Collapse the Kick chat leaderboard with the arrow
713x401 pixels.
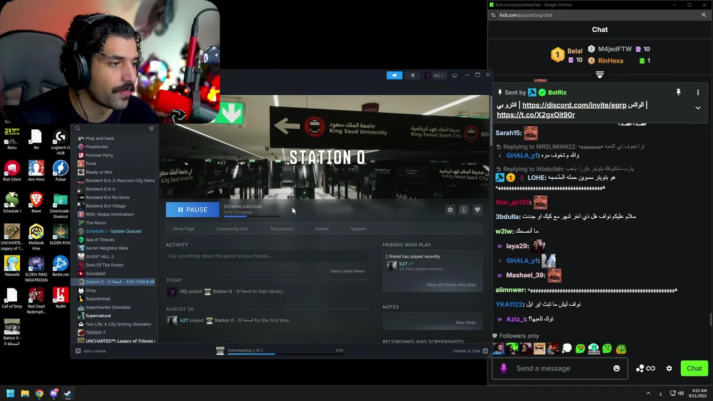[x=600, y=75]
